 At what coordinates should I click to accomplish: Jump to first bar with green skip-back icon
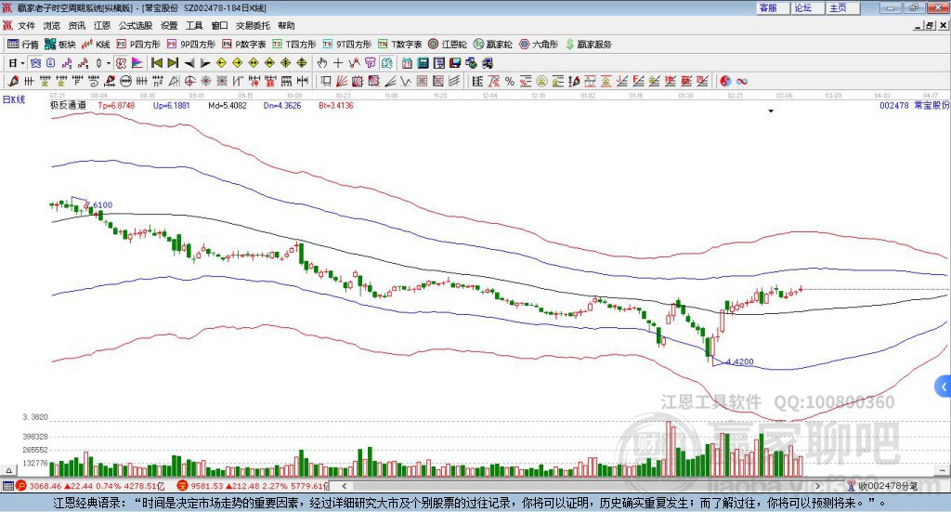156,63
